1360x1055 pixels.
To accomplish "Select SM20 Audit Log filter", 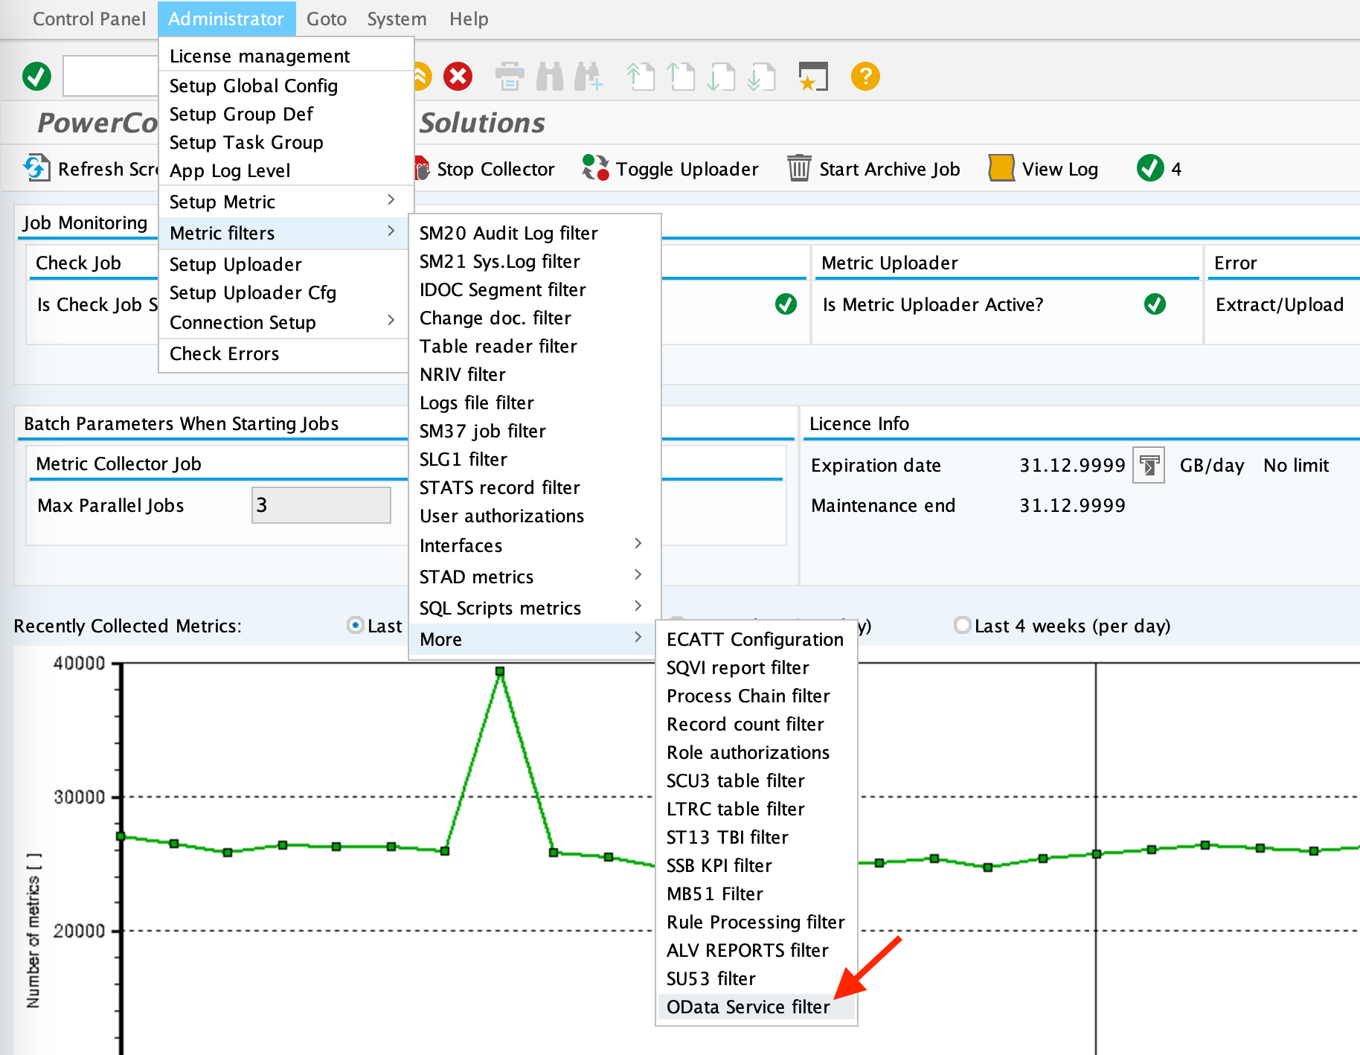I will pyautogui.click(x=508, y=233).
